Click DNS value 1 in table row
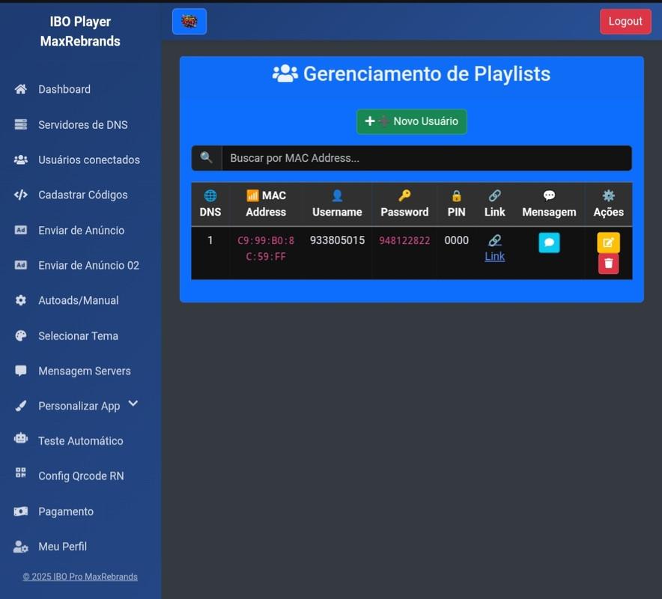 point(210,240)
